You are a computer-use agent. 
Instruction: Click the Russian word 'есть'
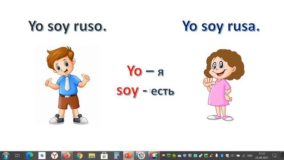coord(163,92)
